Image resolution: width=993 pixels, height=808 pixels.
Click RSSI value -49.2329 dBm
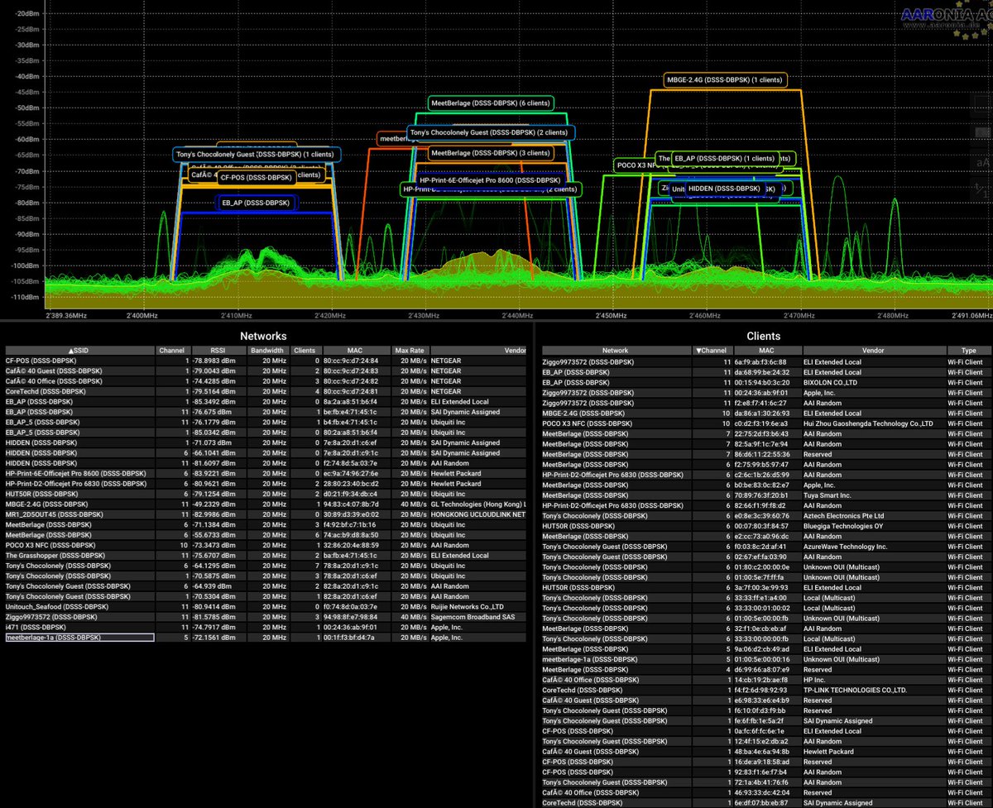[214, 504]
